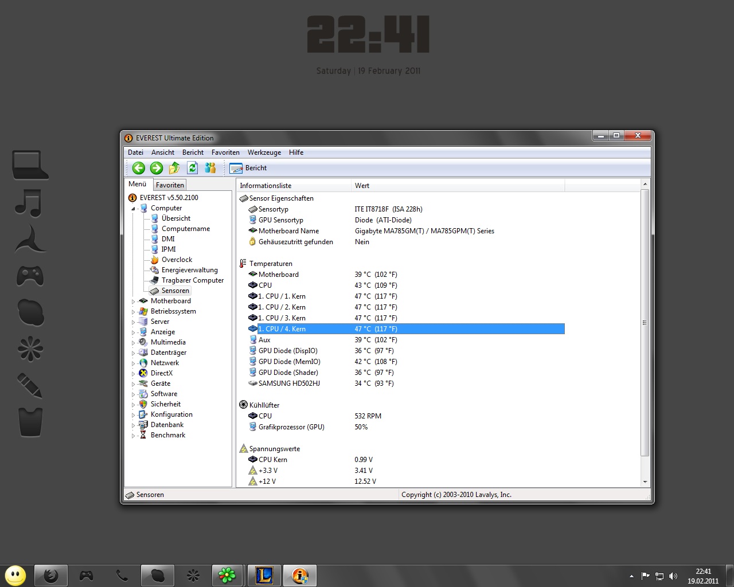Open the Ansicht menu
This screenshot has height=587, width=734.
(x=163, y=152)
